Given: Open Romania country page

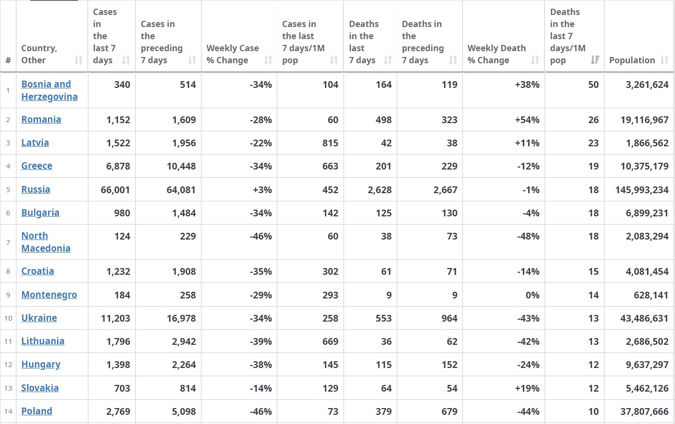Looking at the screenshot, I should pos(41,120).
